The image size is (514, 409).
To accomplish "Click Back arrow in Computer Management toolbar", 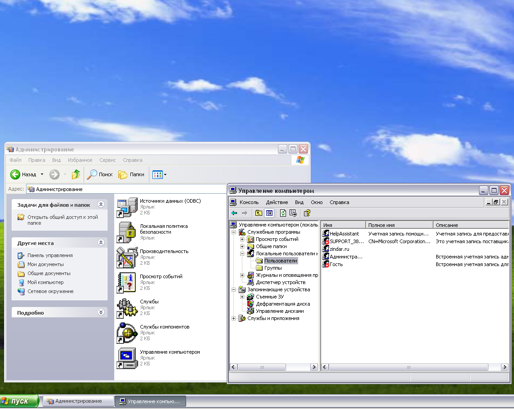I will pyautogui.click(x=234, y=213).
